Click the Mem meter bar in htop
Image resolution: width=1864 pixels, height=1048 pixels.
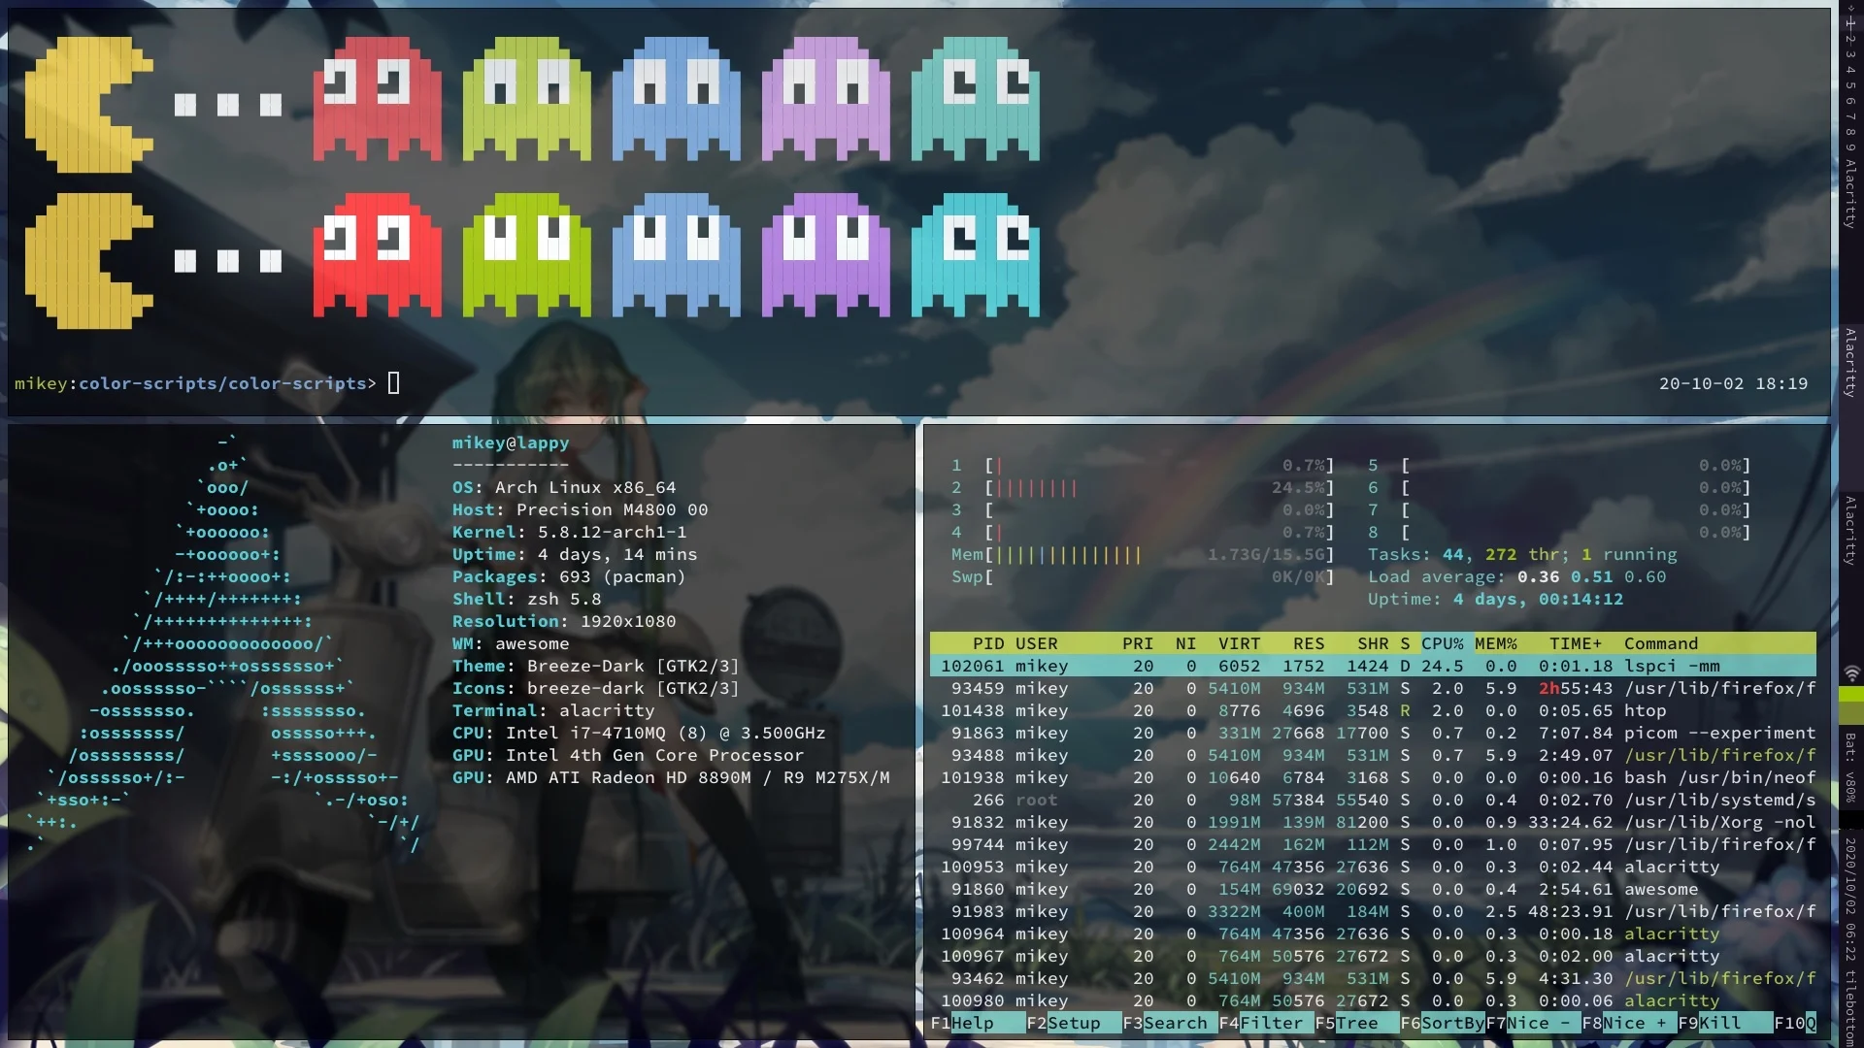pyautogui.click(x=1143, y=554)
